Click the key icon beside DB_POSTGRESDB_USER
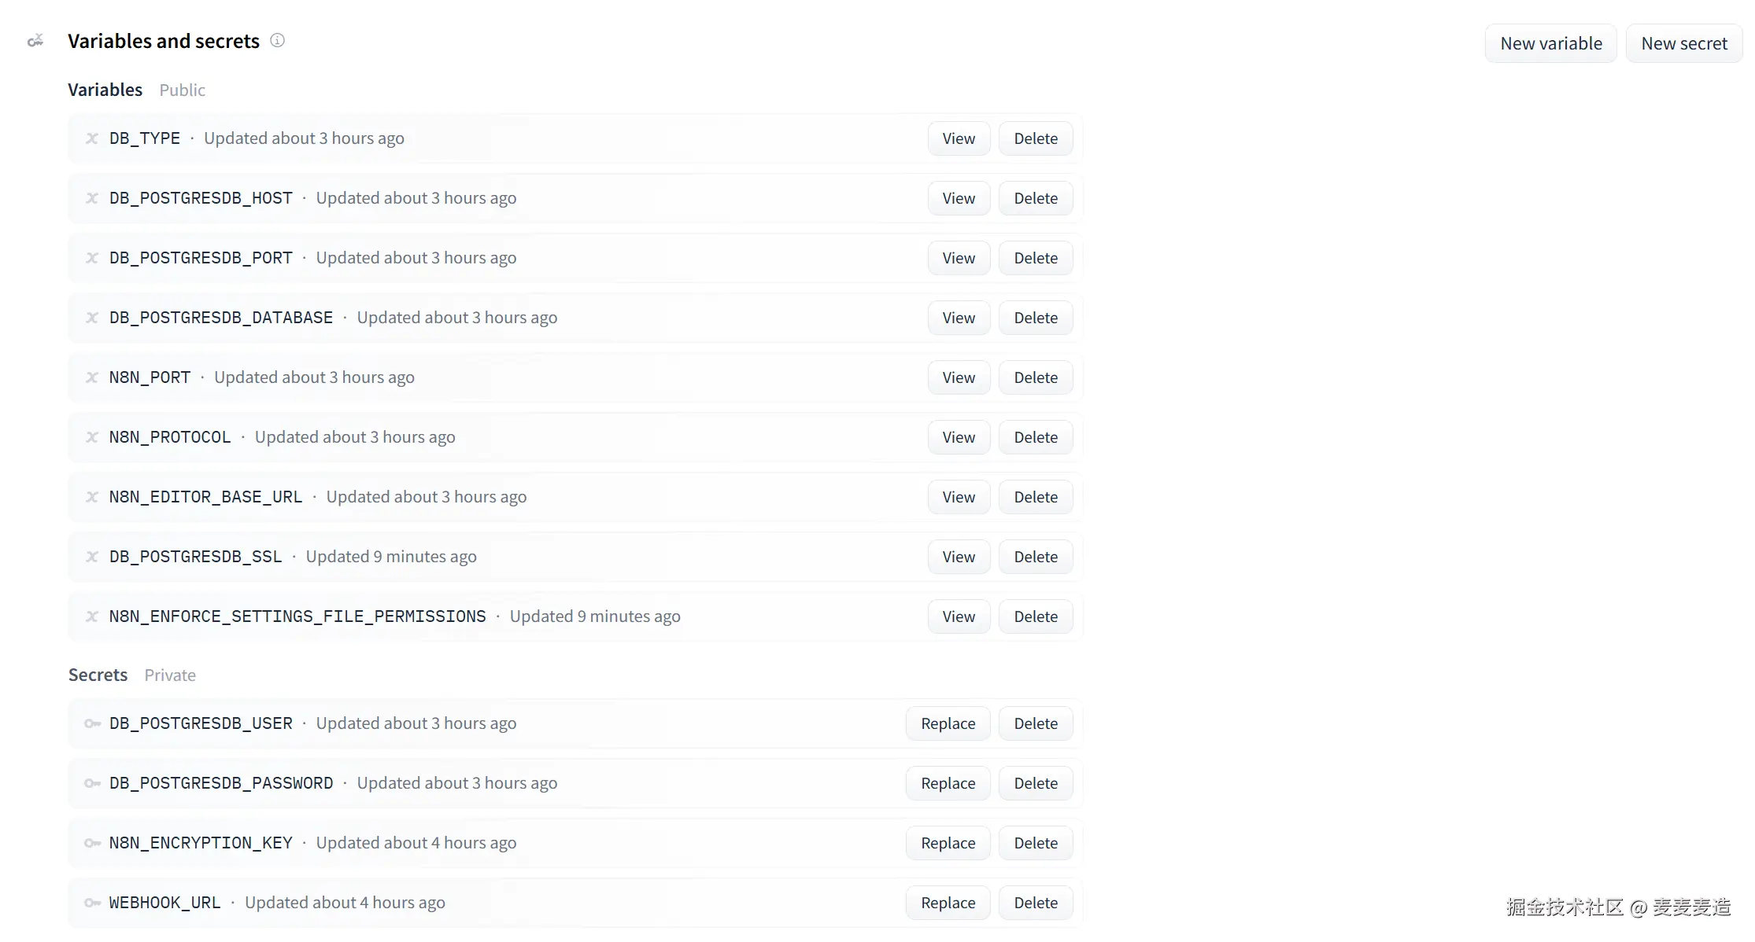 (x=92, y=723)
